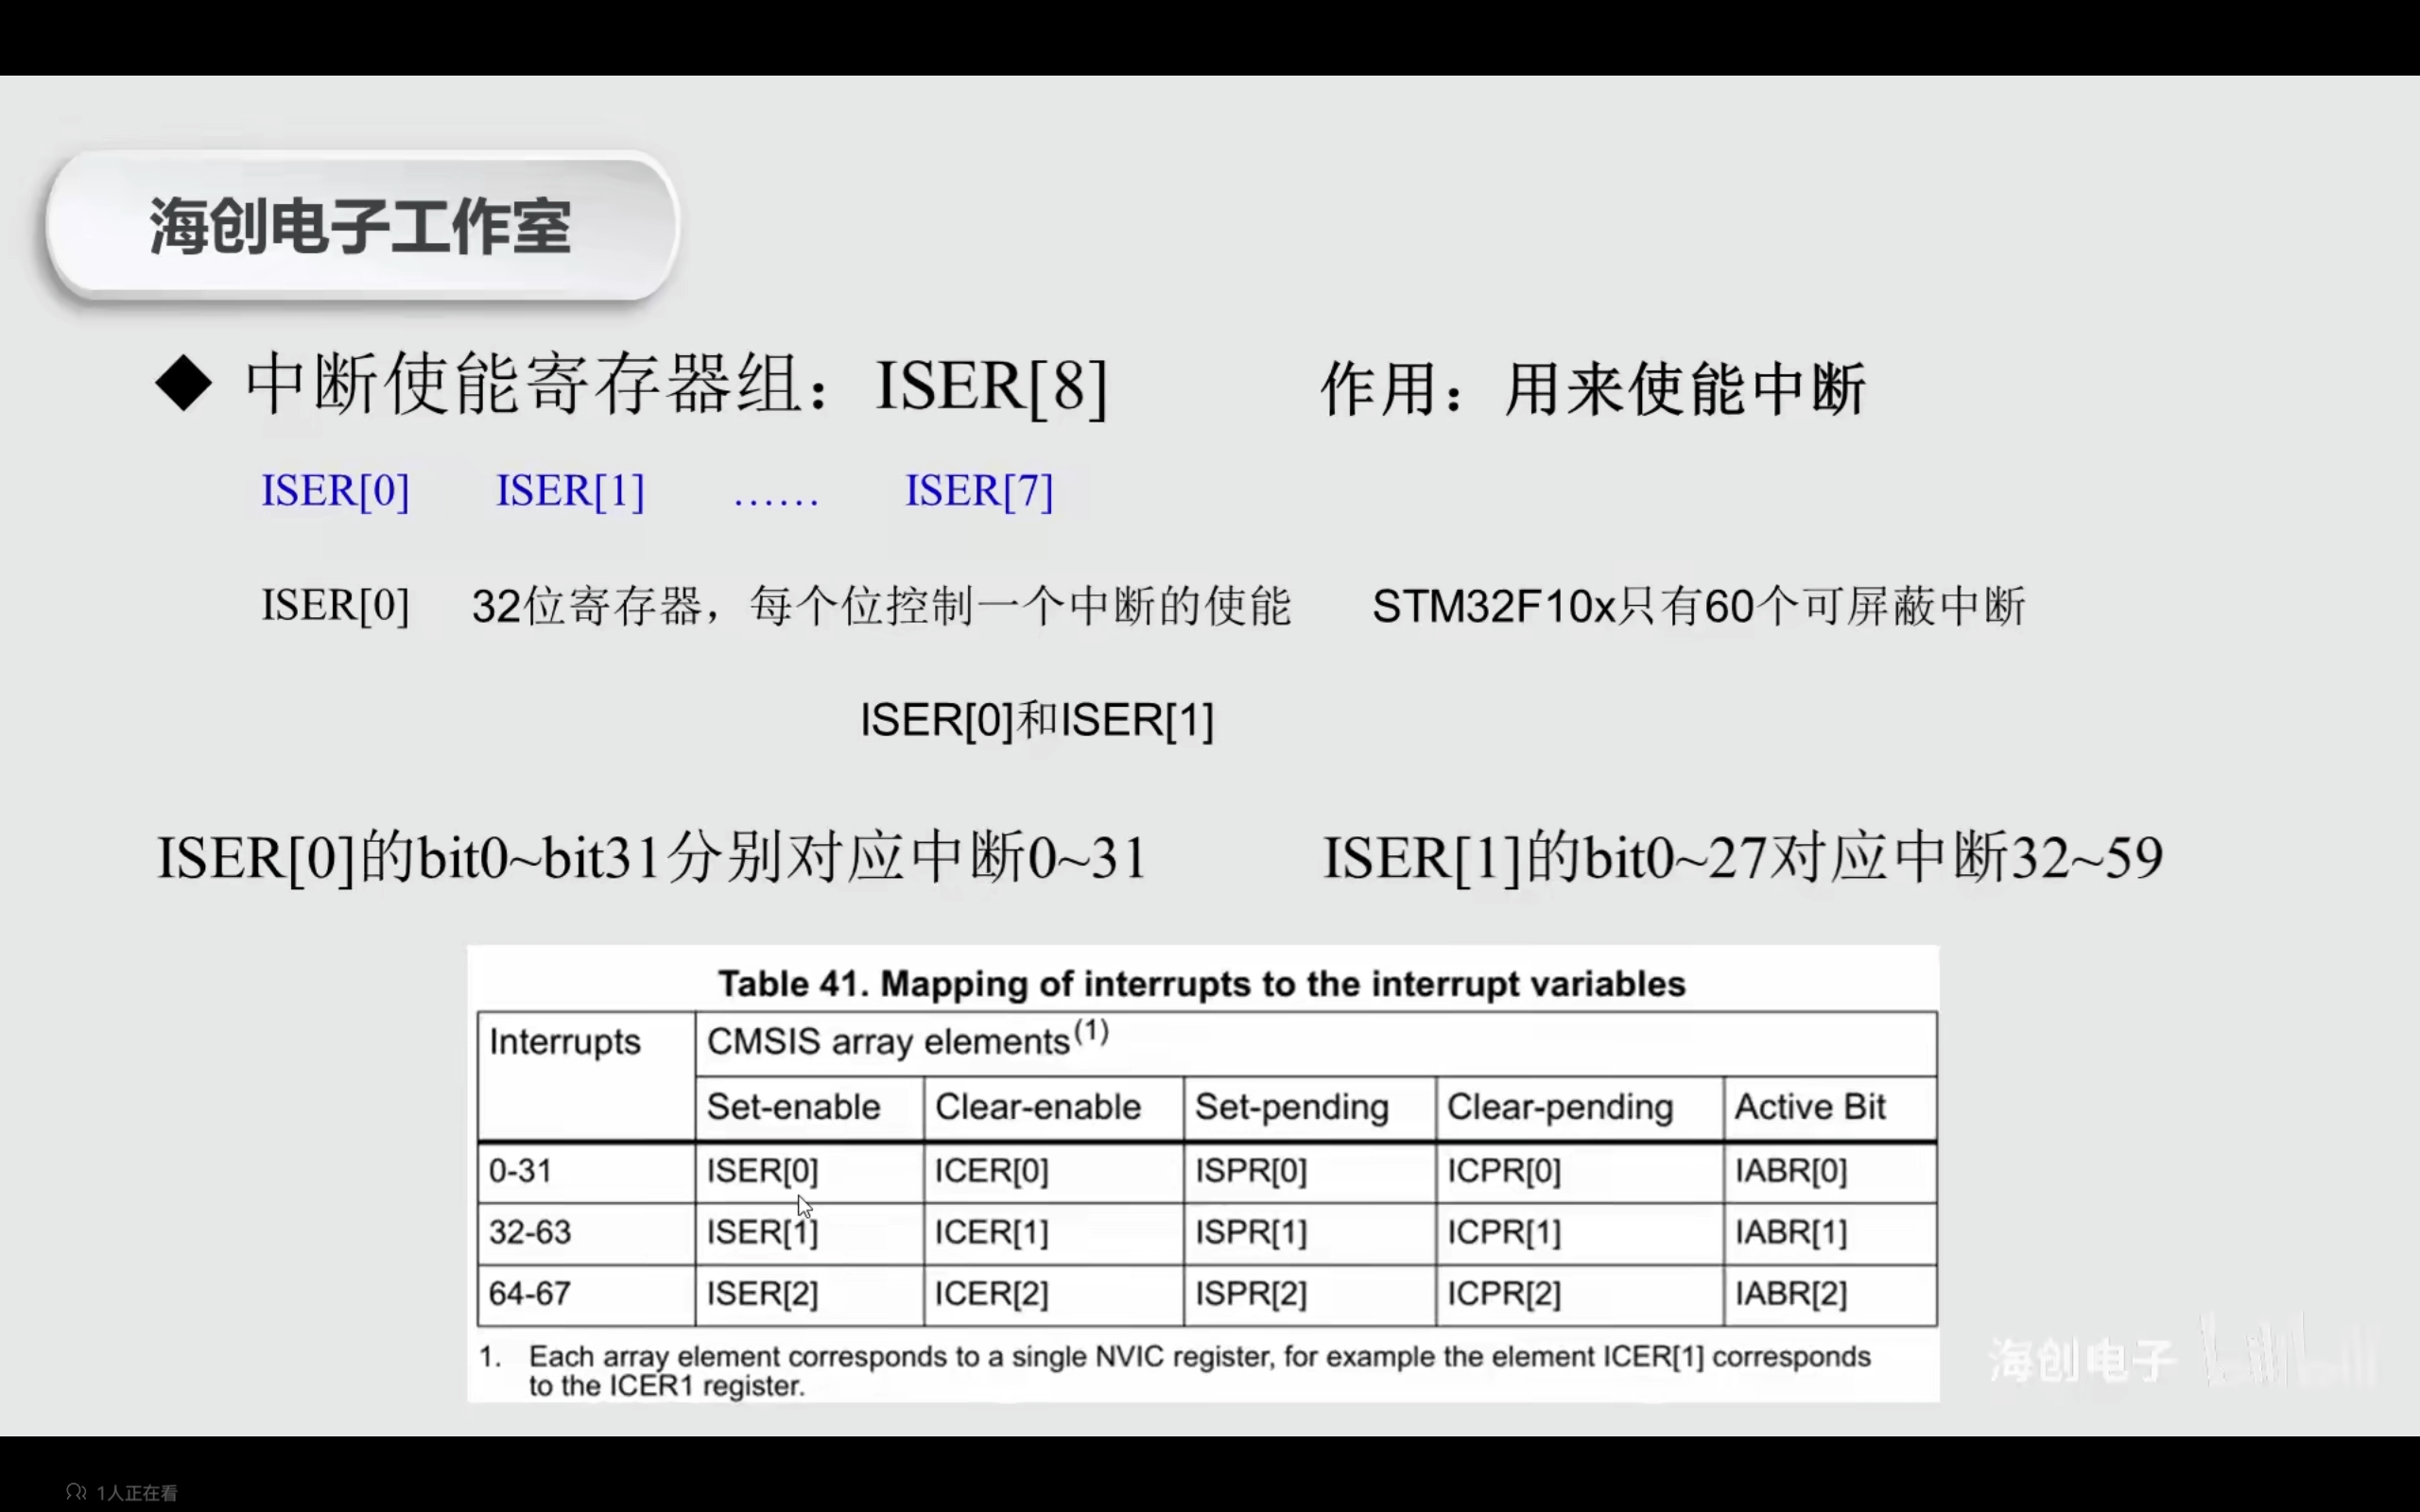Click the 海创电子 watermark logo at bottom right
Screen dimensions: 2420x1512
click(2082, 1360)
